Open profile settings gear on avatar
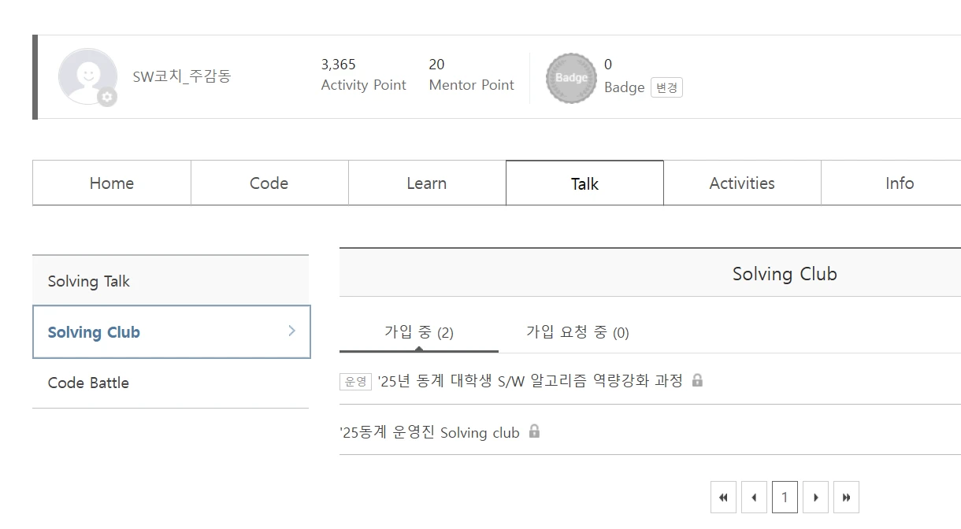Image resolution: width=961 pixels, height=529 pixels. 107,97
